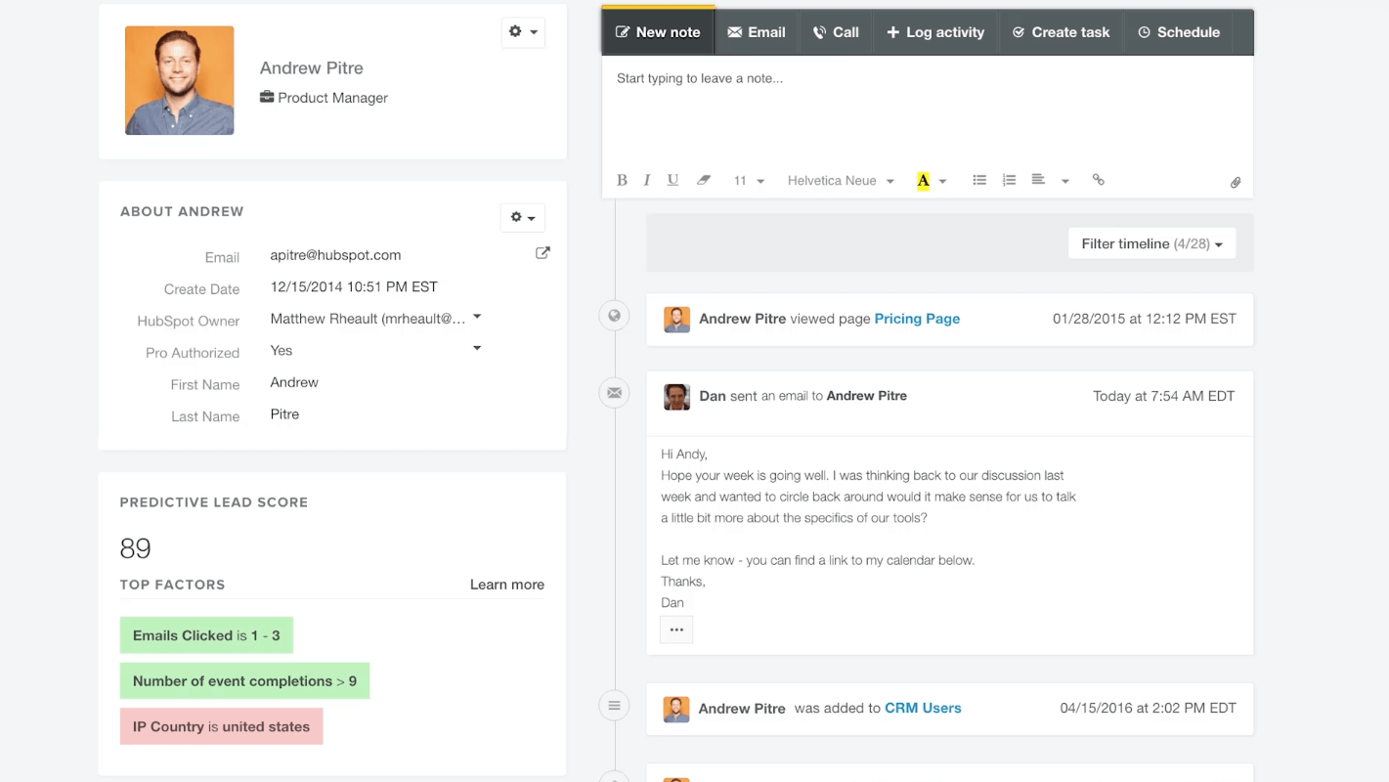This screenshot has height=782, width=1389.
Task: Open the Pricing Page link
Action: [x=917, y=319]
